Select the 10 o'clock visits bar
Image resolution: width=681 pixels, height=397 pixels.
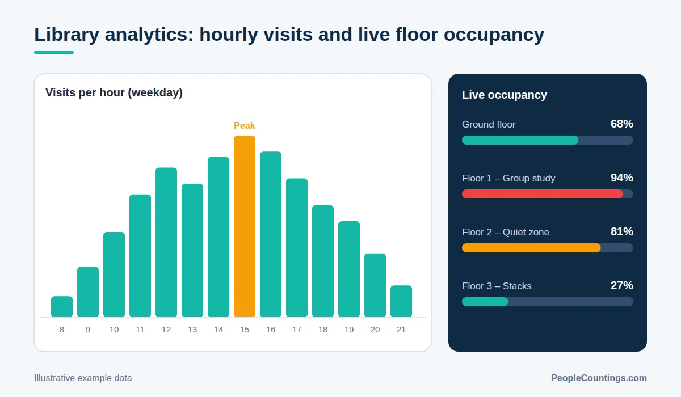point(114,274)
